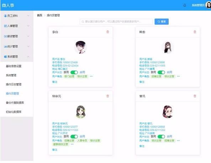Open 基础信息设置 submenu item
Viewport: 211px width, 163px height.
point(14,66)
